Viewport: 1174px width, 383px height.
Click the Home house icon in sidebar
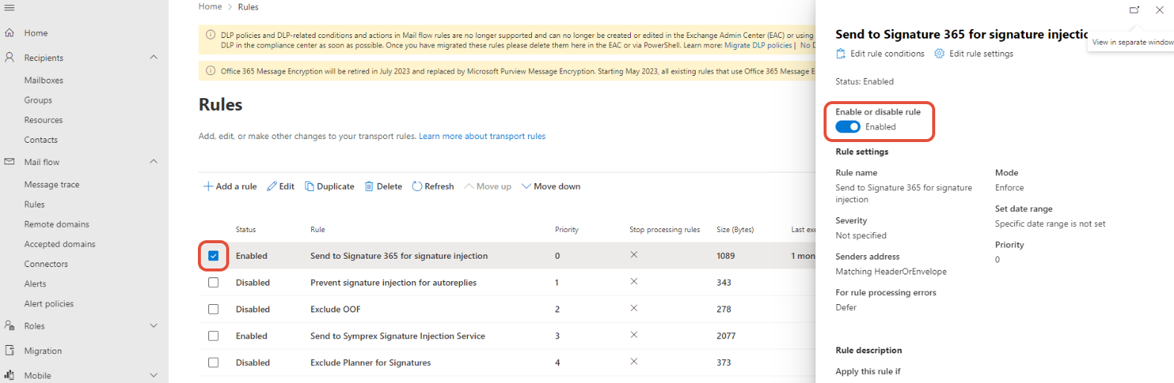point(10,33)
